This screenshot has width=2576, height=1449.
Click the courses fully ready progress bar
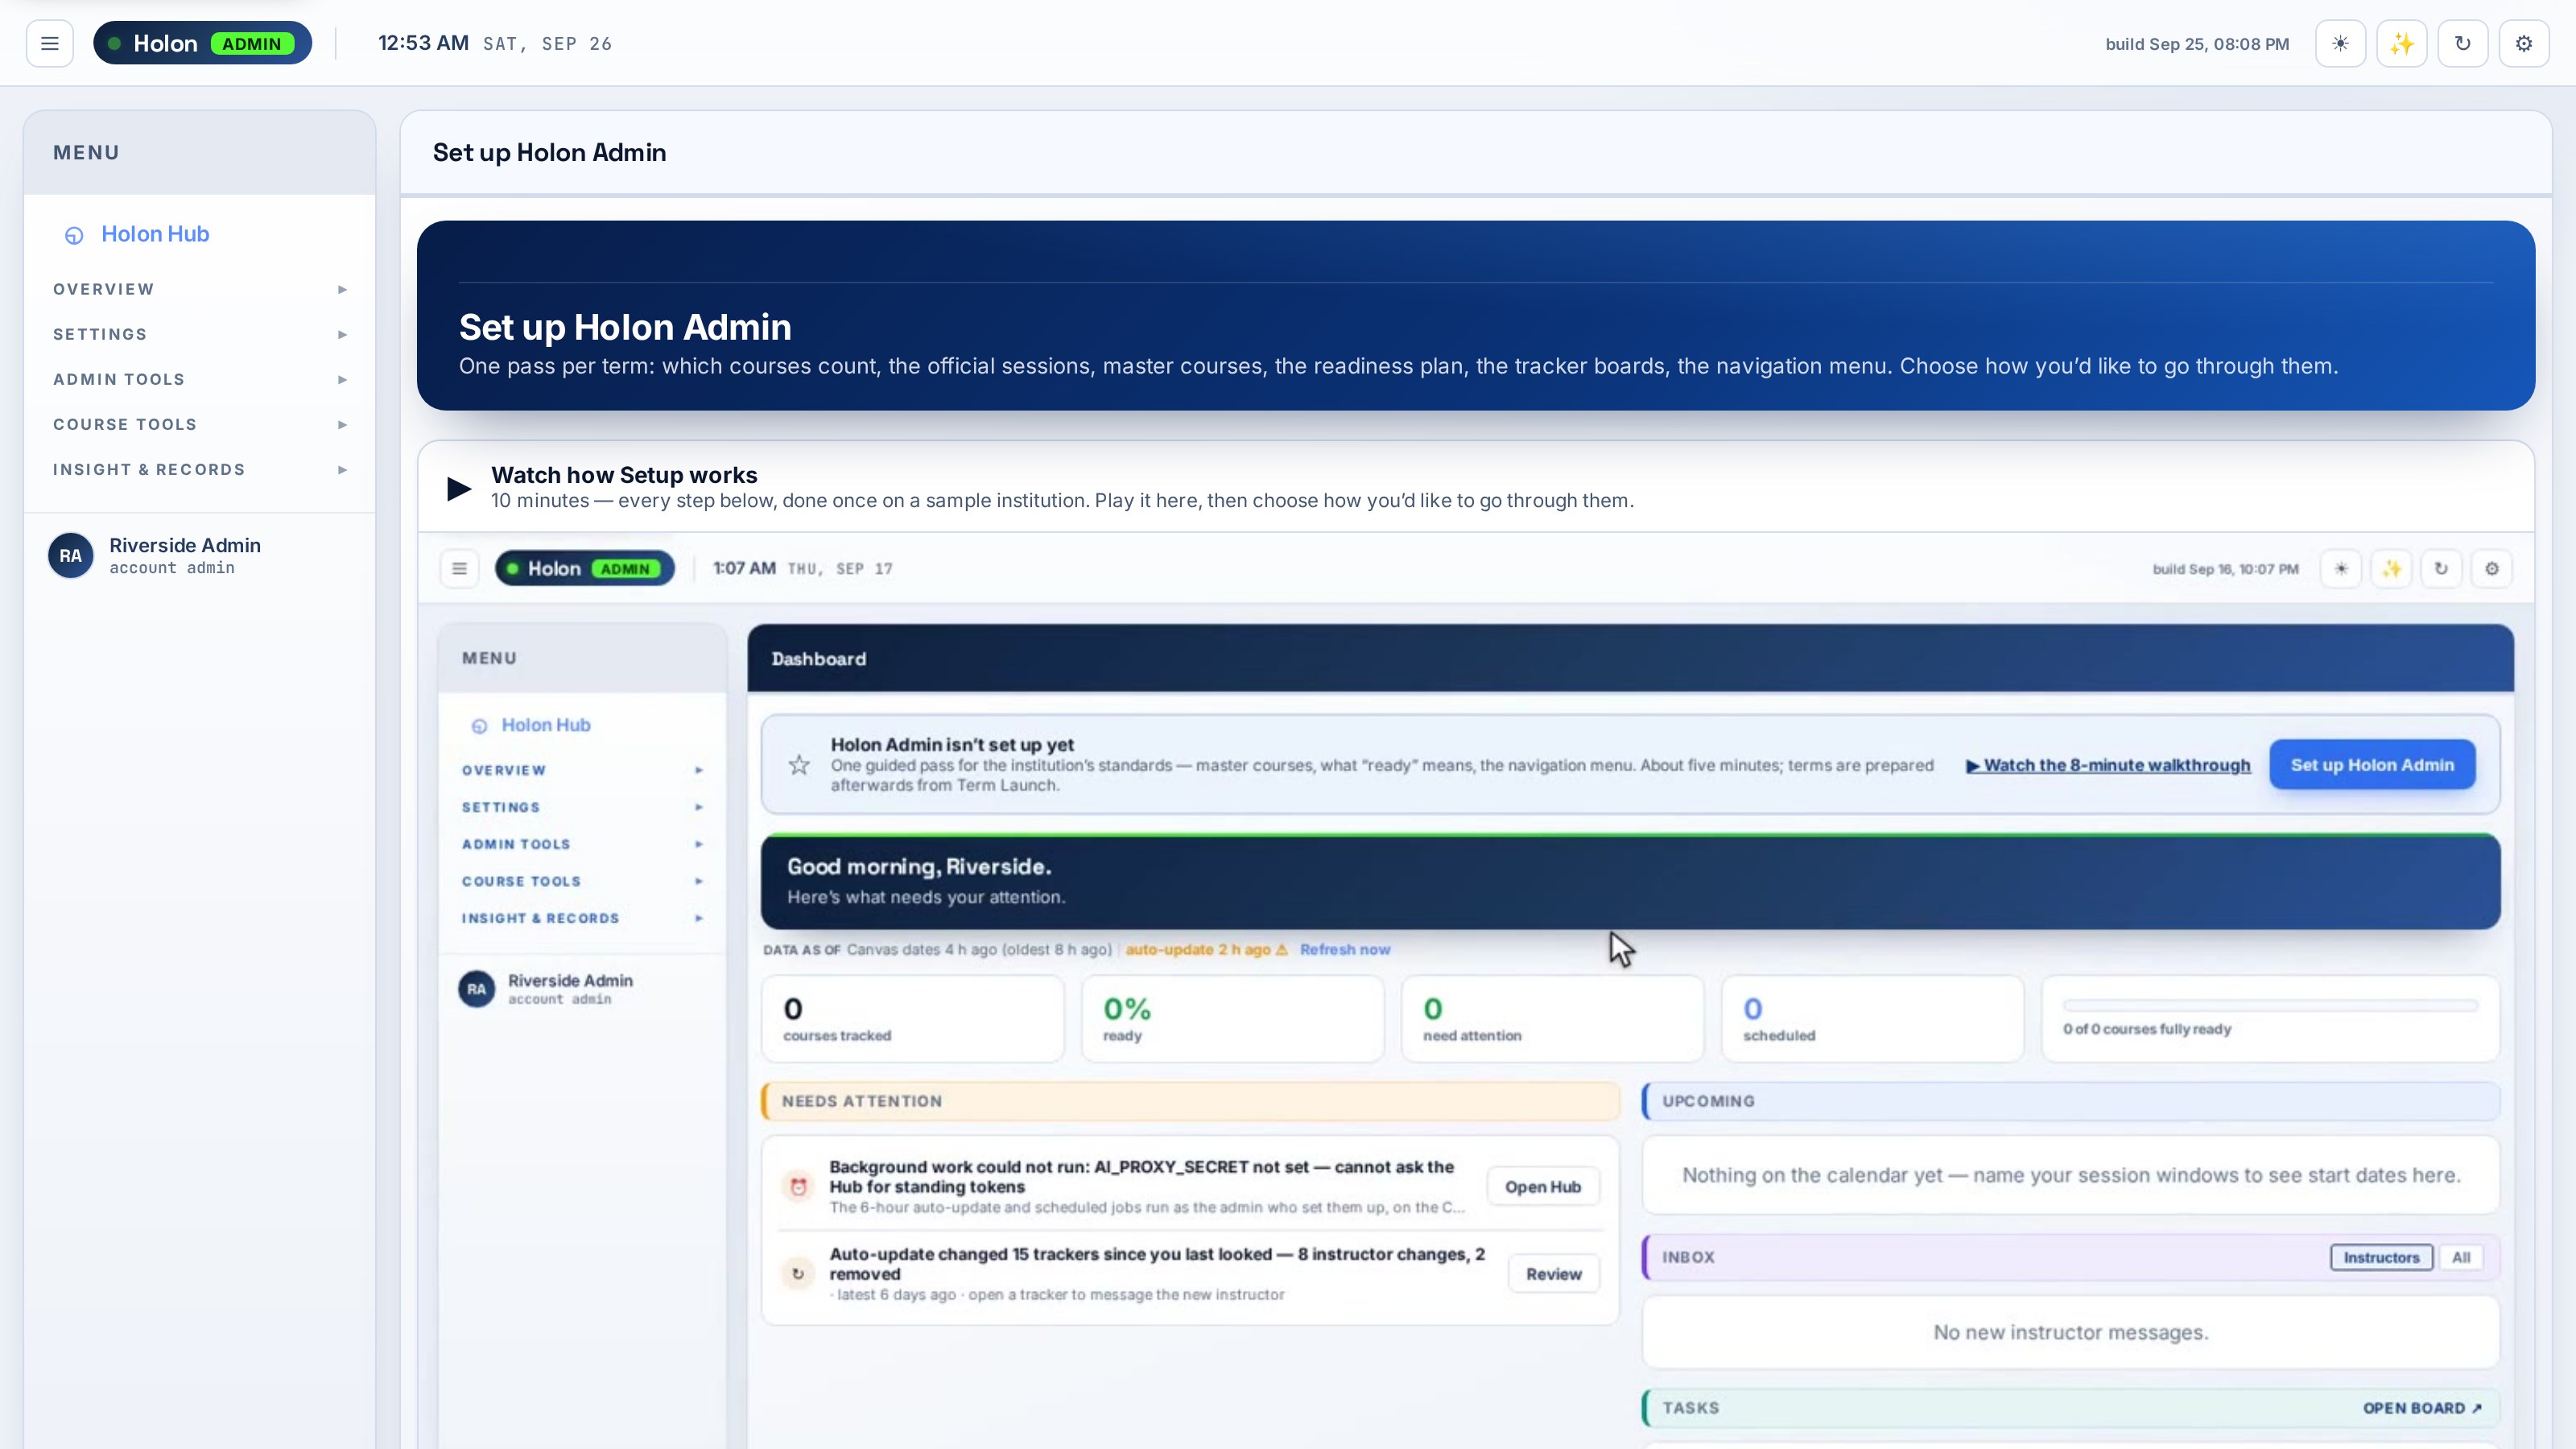tap(2270, 1005)
